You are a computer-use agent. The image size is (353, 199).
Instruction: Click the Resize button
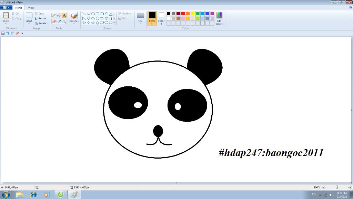[40, 18]
